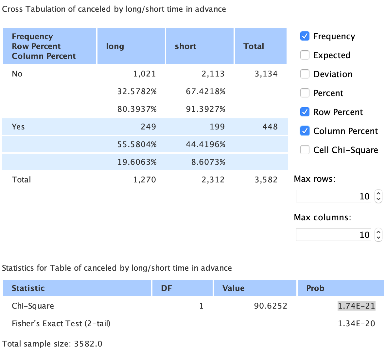Image resolution: width=386 pixels, height=357 pixels.
Task: Click the 'short' column header
Action: (200, 46)
